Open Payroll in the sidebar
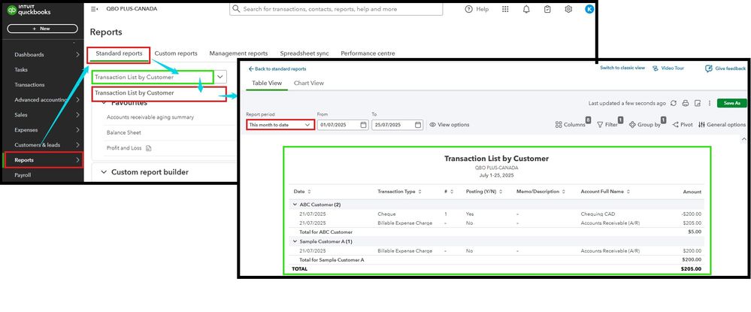 (23, 175)
